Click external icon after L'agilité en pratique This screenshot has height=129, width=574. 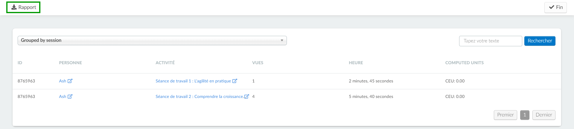pos(235,81)
